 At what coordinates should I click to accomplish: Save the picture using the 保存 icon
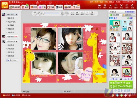coord(105,6)
